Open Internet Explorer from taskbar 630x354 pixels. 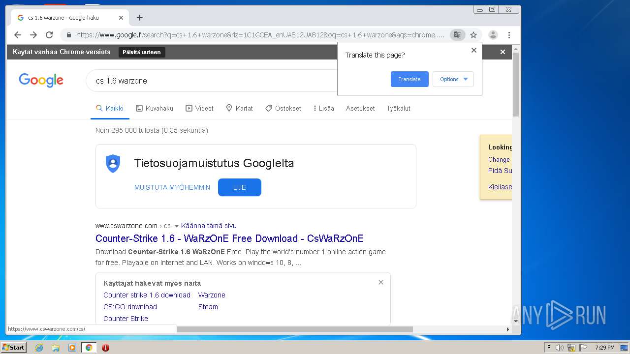point(39,348)
